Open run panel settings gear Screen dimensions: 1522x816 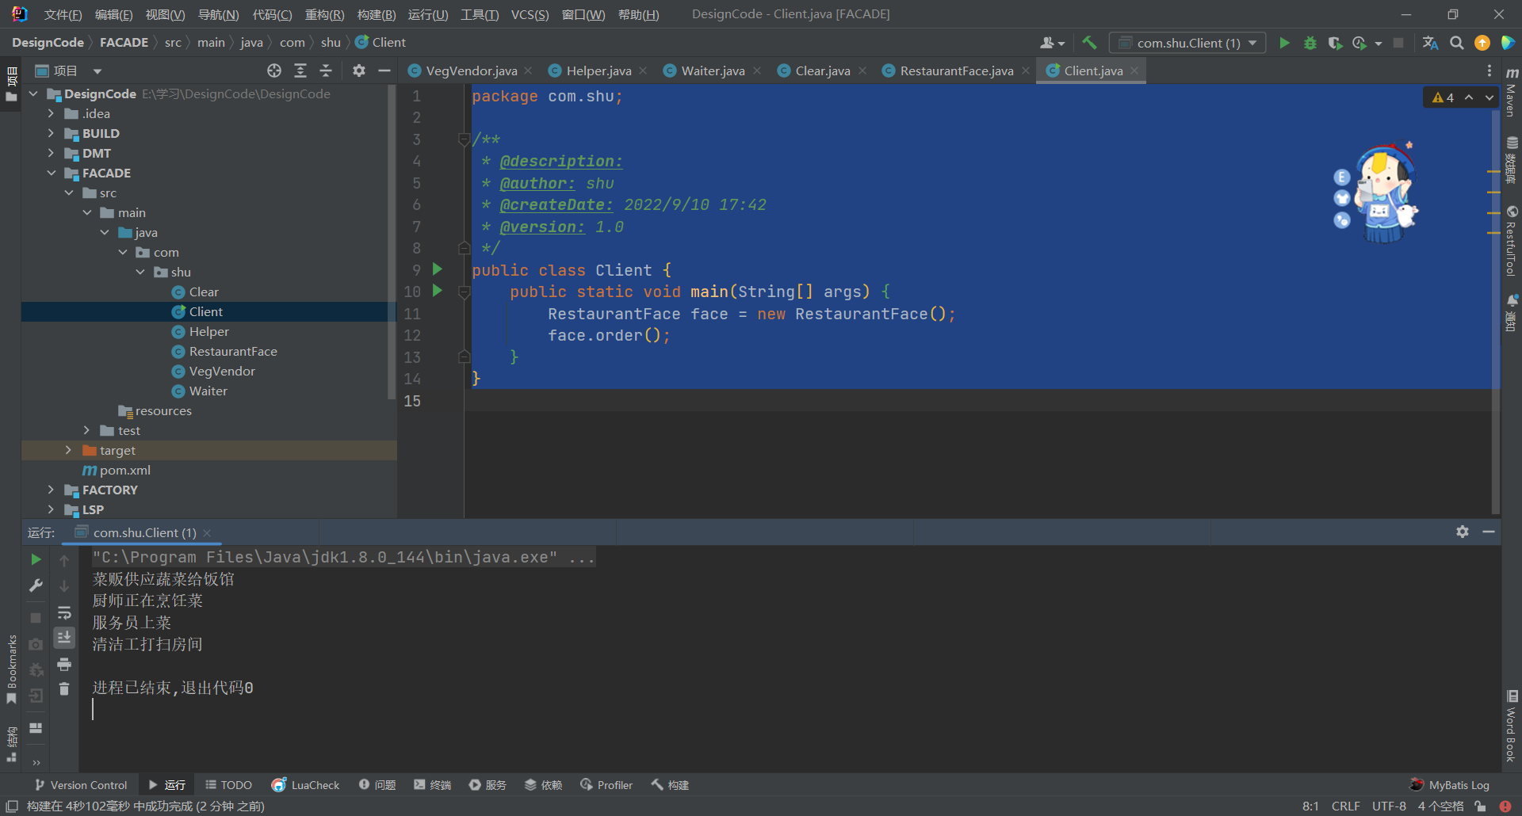tap(1463, 532)
